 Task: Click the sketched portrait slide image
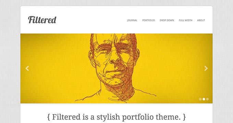(x=116, y=68)
